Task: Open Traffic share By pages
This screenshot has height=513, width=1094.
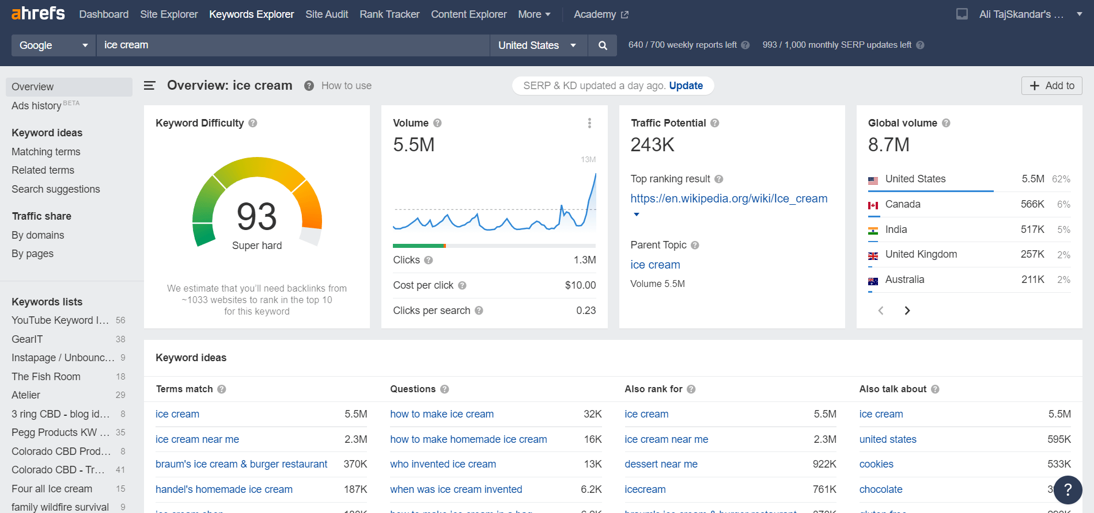Action: coord(33,254)
